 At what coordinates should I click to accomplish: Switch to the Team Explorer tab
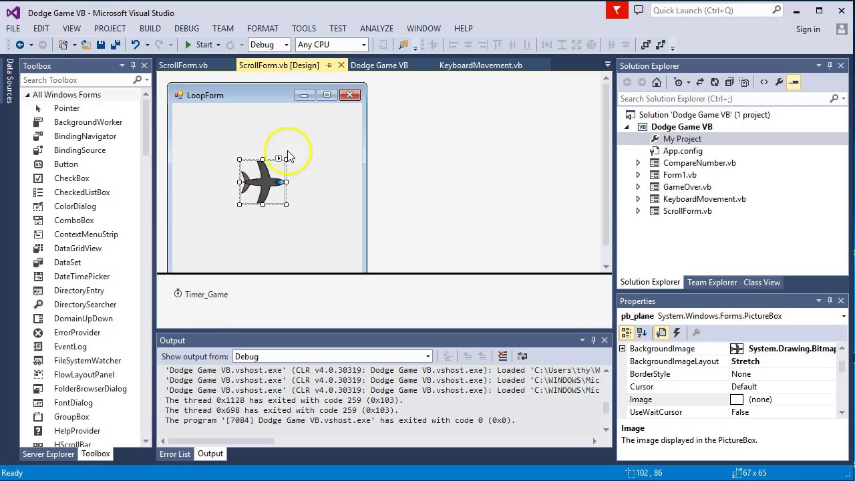coord(712,283)
